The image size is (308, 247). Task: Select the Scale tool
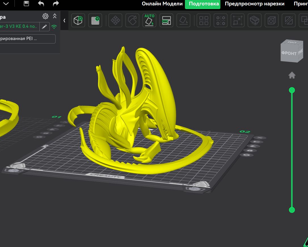pos(238,20)
